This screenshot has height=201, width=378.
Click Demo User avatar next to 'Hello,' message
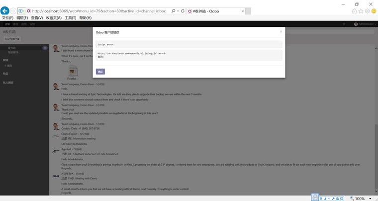pos(56,86)
